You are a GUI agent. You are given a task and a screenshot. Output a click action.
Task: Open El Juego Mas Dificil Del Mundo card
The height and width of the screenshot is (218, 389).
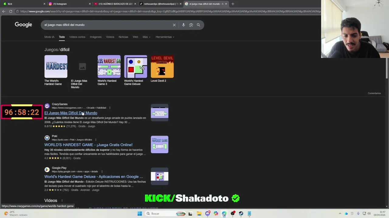[82, 72]
